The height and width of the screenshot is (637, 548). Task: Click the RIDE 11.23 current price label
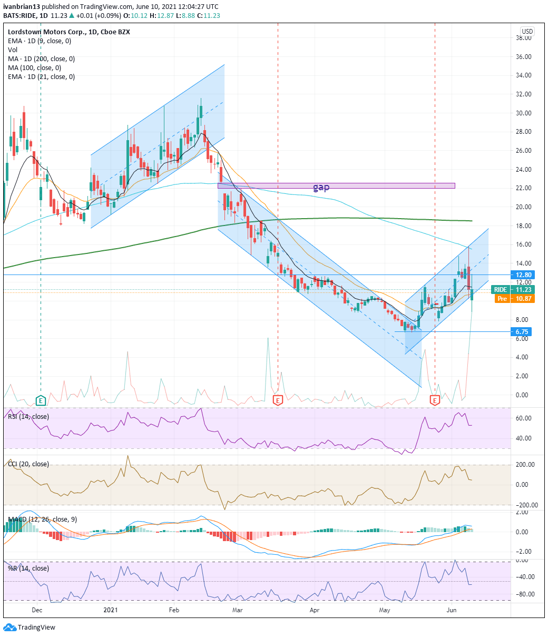513,289
